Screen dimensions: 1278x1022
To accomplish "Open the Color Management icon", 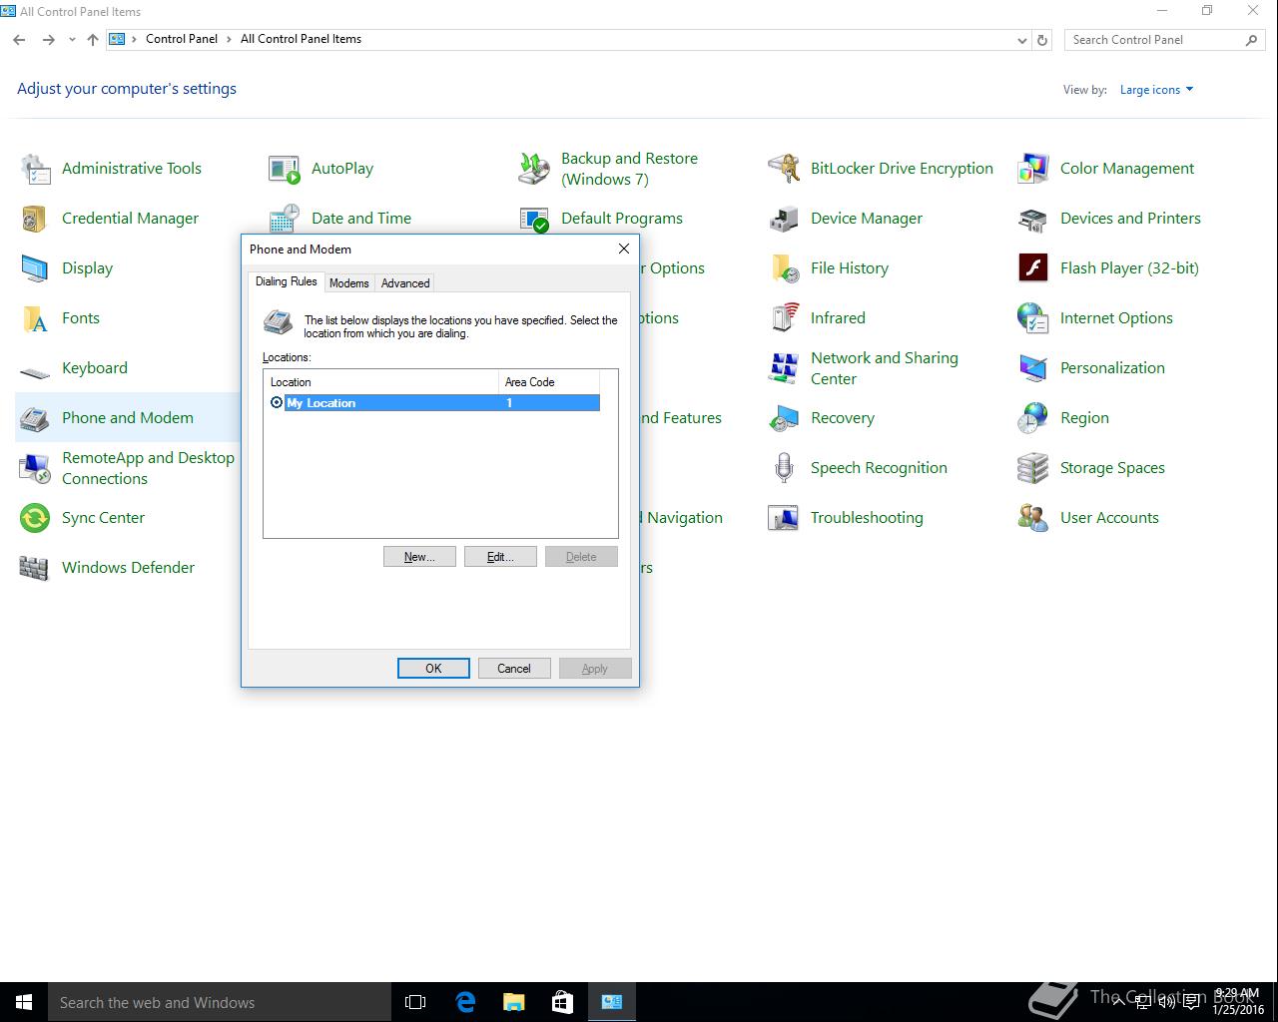I will [1033, 169].
